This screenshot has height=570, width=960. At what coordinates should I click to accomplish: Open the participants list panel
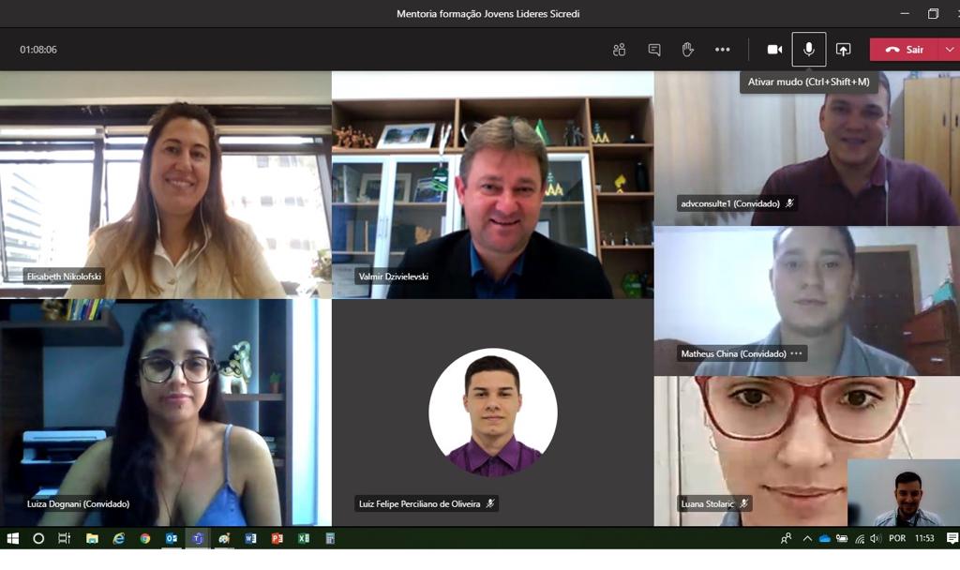coord(619,50)
